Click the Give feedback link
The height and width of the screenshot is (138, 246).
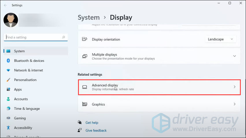(96, 131)
